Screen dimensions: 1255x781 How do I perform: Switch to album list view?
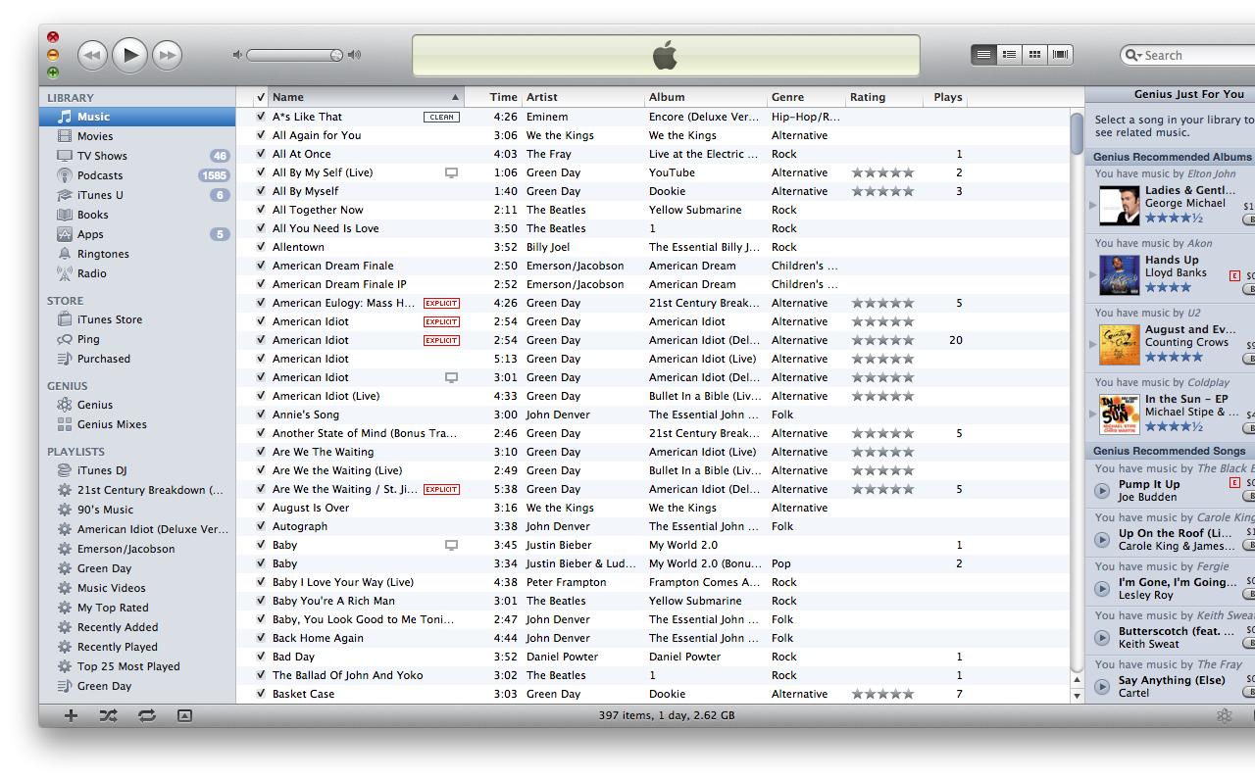1009,55
